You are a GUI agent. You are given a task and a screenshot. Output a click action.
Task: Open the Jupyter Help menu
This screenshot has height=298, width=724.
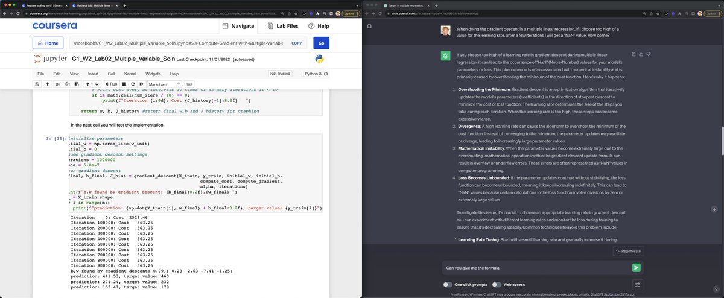click(x=175, y=74)
